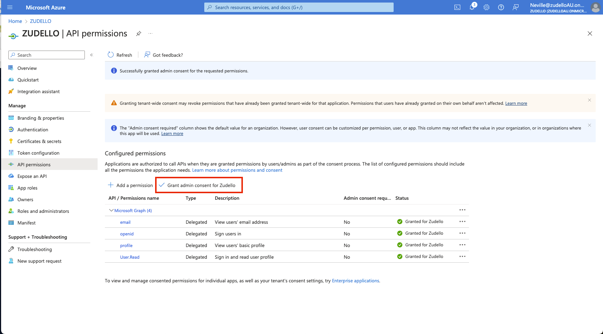The image size is (603, 334).
Task: Open Authentication settings
Action: (33, 130)
